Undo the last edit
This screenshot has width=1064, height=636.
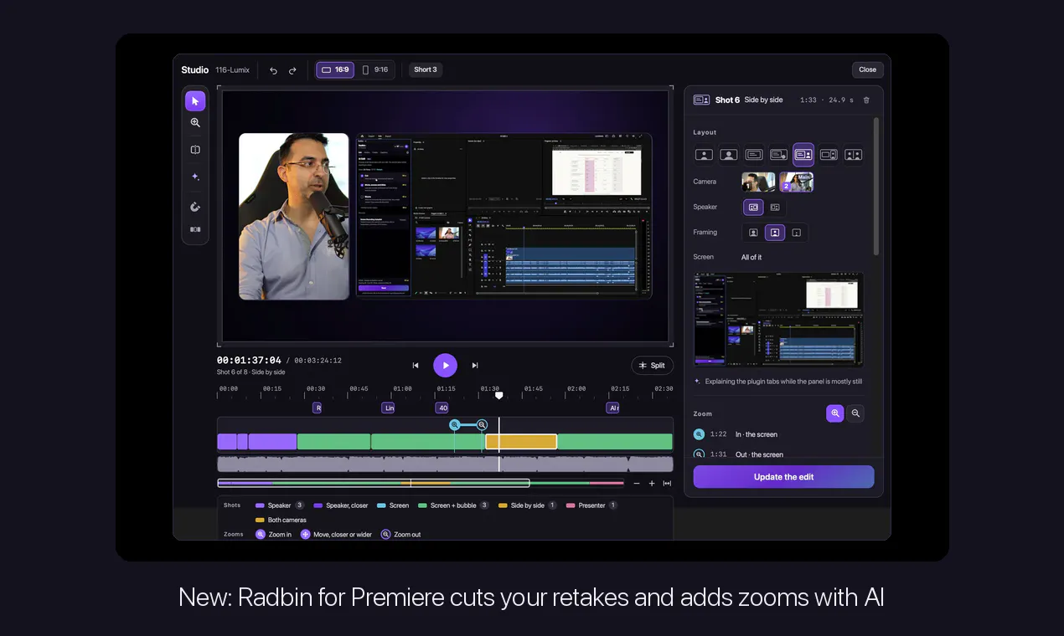coord(273,70)
